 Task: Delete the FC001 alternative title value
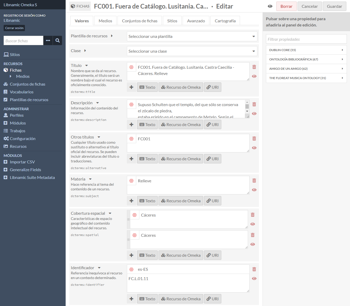pyautogui.click(x=254, y=138)
